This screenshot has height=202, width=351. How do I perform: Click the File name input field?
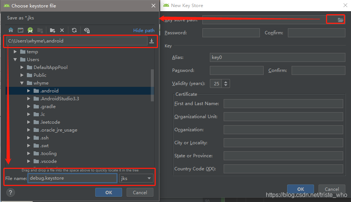click(72, 178)
